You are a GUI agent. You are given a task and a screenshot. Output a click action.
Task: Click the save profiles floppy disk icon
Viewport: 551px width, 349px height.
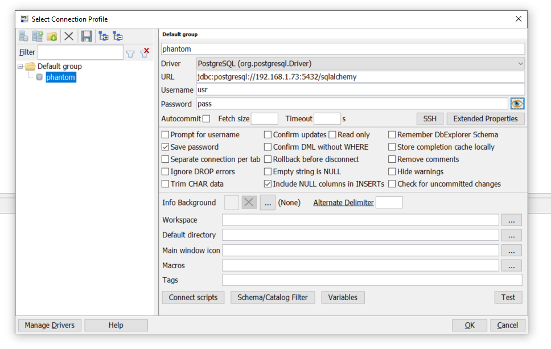tap(86, 36)
